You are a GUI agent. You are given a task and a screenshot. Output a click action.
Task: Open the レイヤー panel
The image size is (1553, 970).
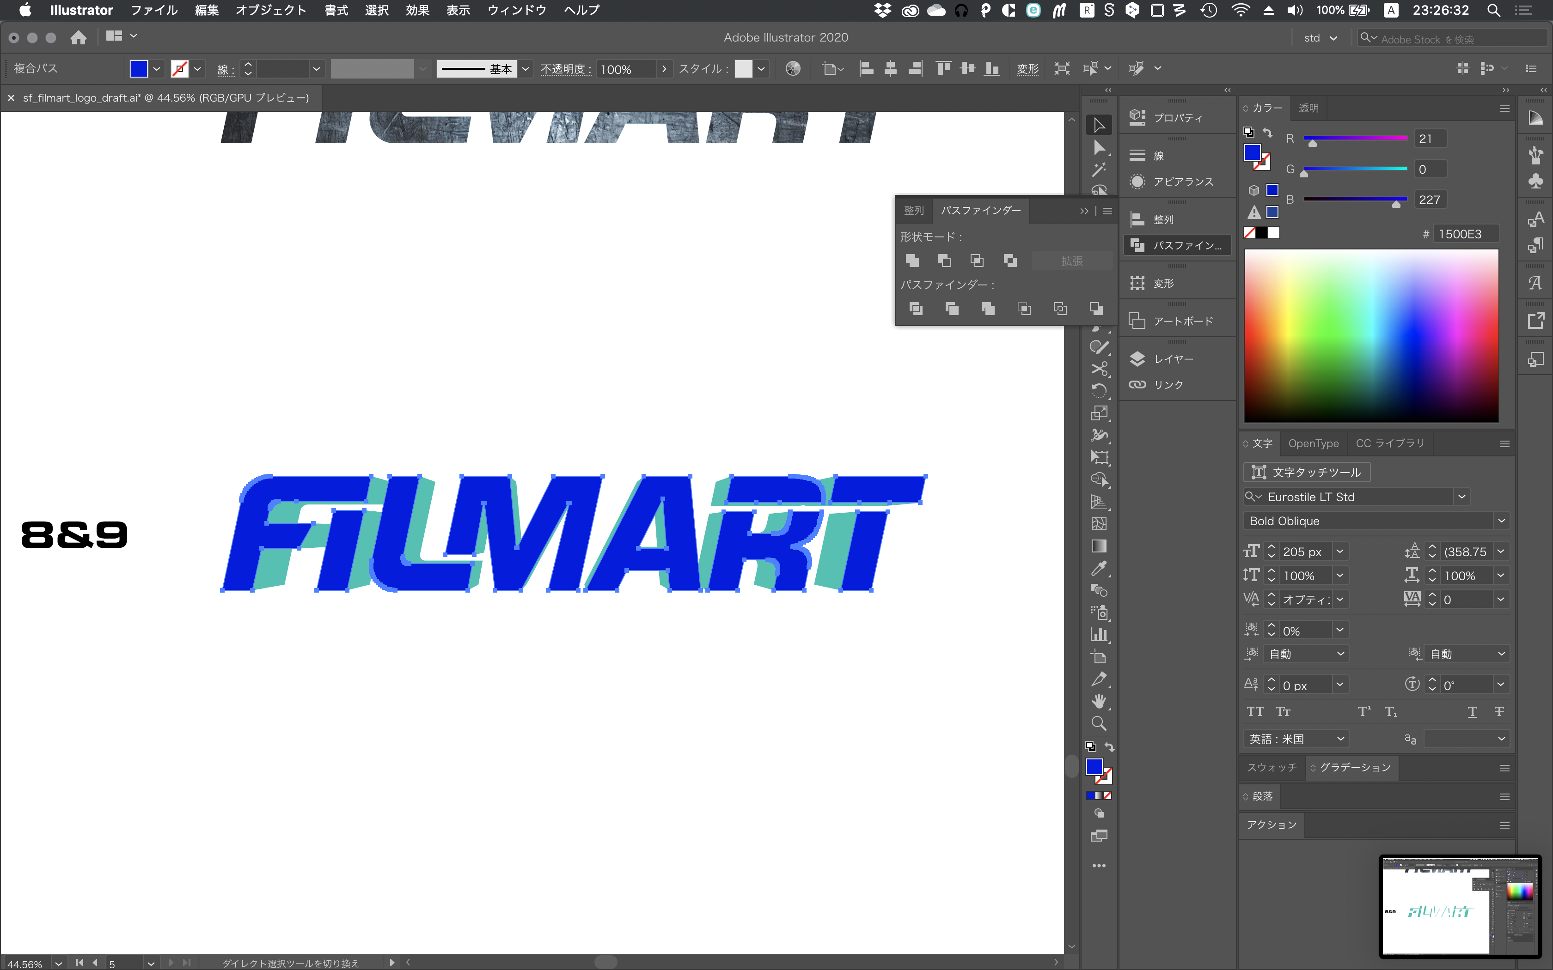pyautogui.click(x=1177, y=359)
